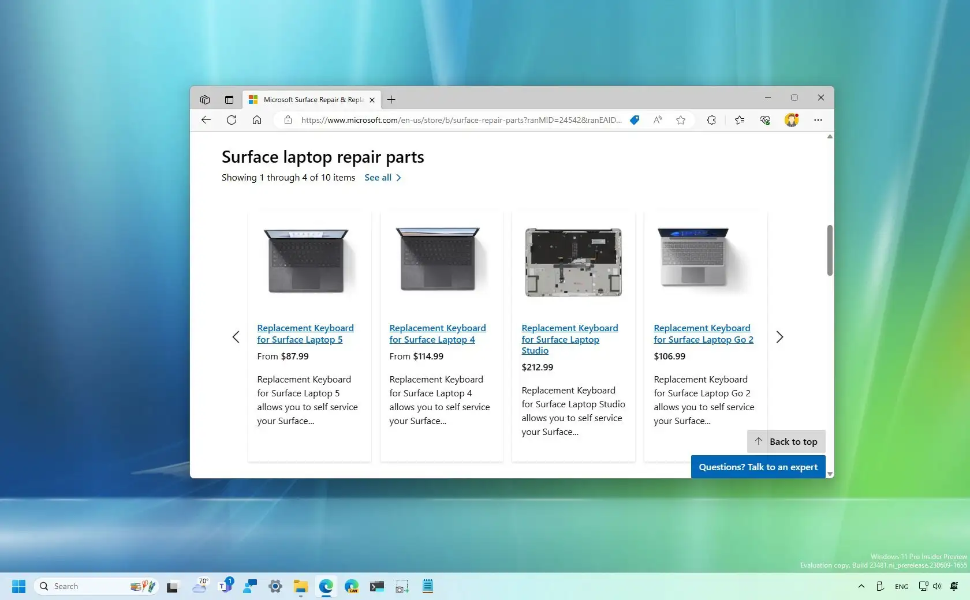
Task: Open shopping coupons with the blue tag icon
Action: [634, 120]
